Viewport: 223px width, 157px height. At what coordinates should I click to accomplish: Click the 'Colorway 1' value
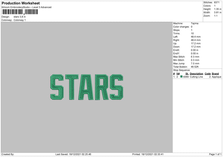[x=20, y=20]
